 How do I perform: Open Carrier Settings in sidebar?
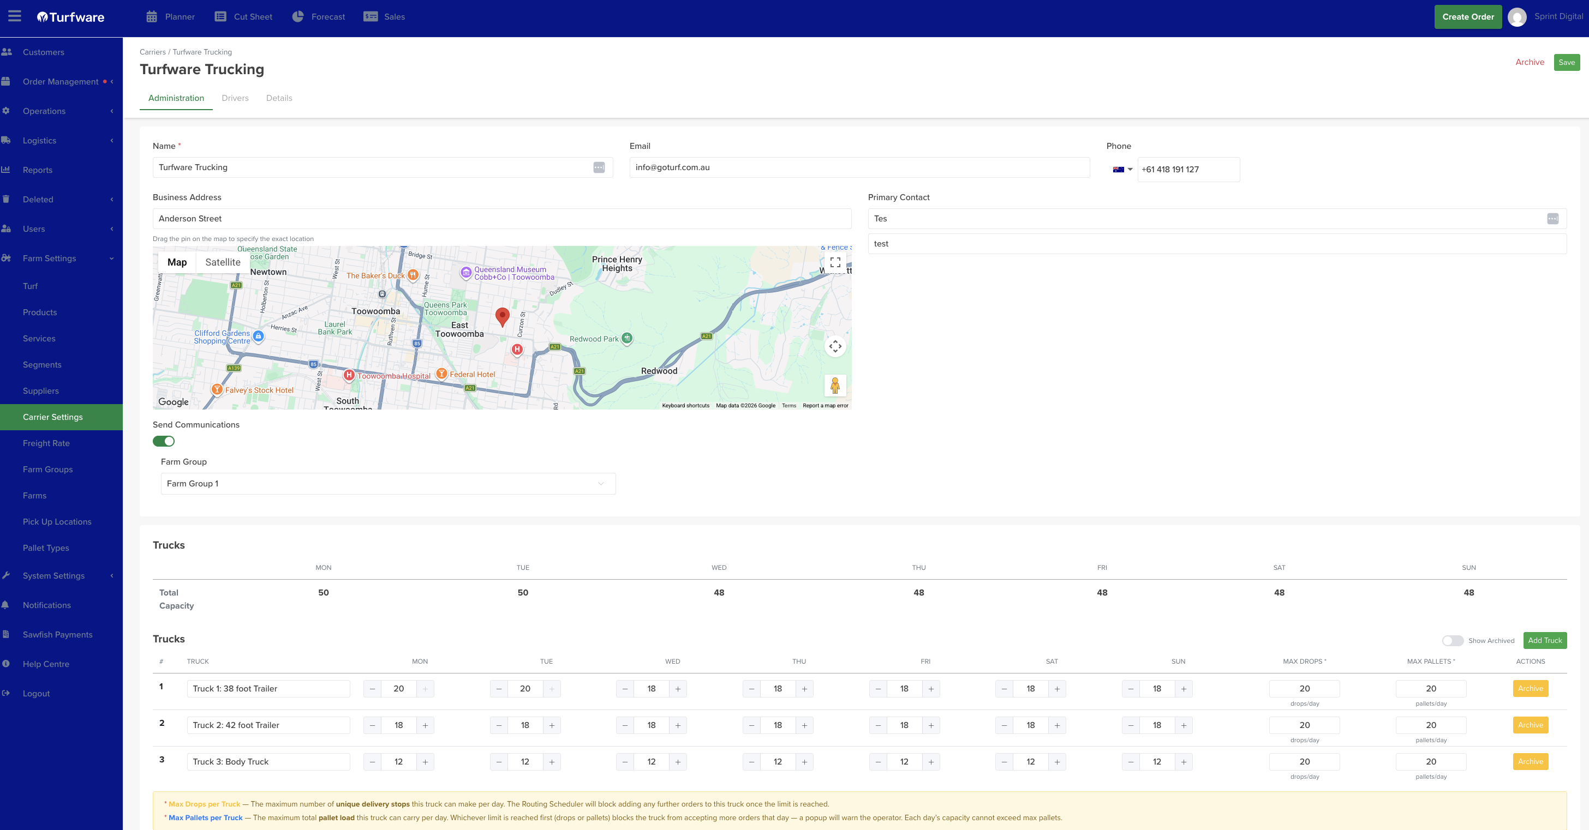pyautogui.click(x=61, y=417)
